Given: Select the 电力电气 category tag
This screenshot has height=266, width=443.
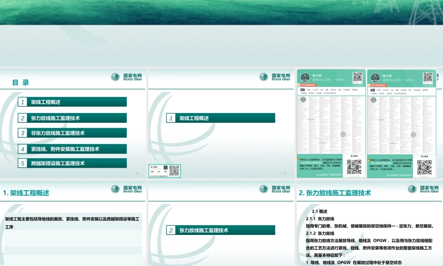Looking at the screenshot, I should pyautogui.click(x=315, y=90).
